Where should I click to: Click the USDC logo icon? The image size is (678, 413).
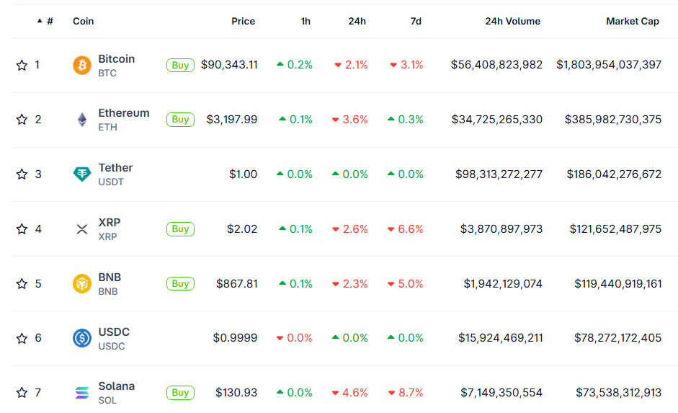(82, 338)
